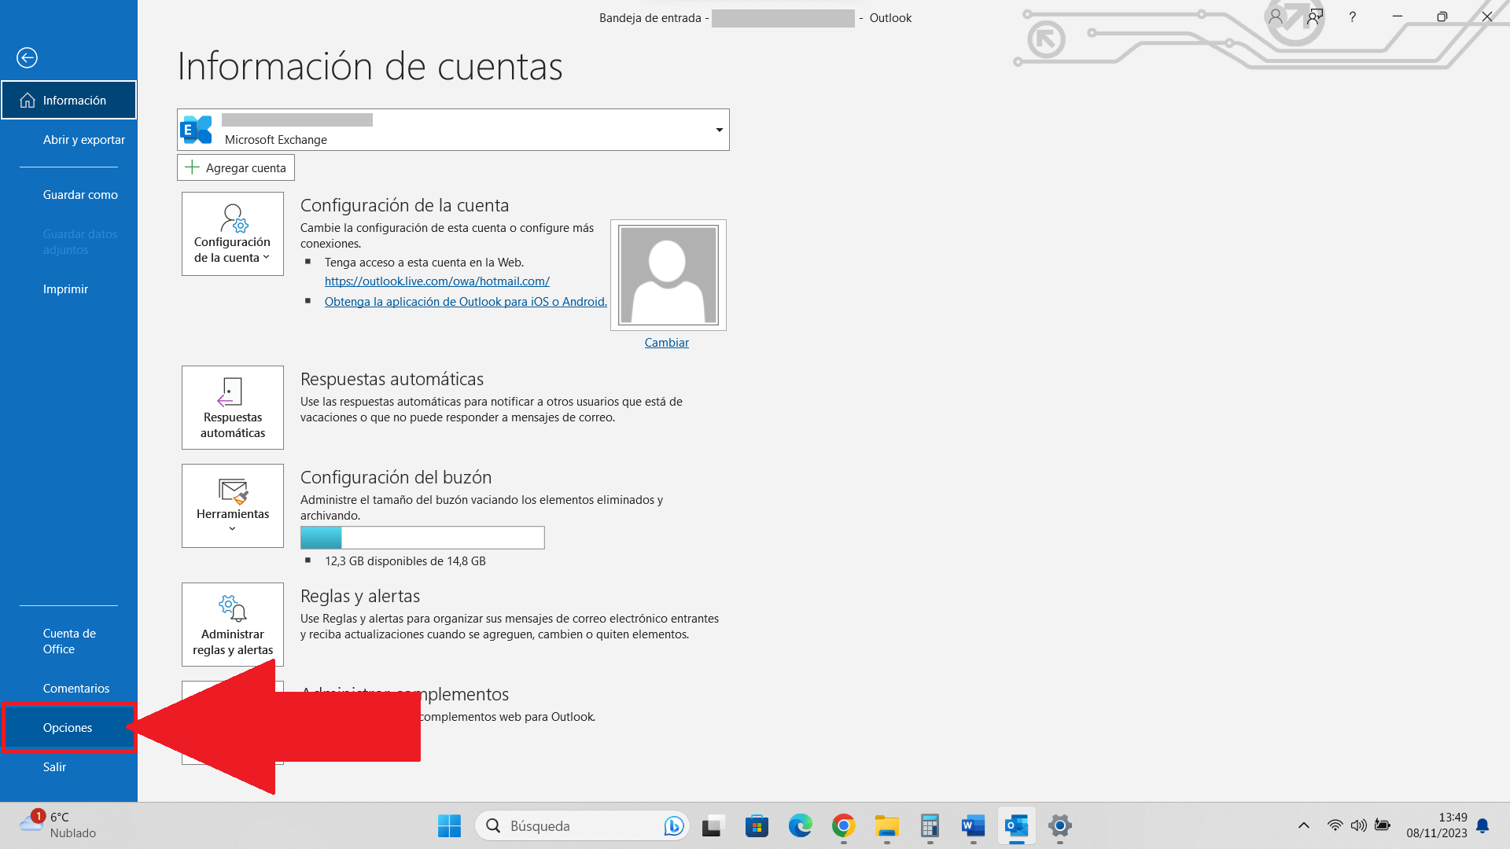This screenshot has height=849, width=1510.
Task: Click the mailbox storage usage slider bar
Action: pos(422,537)
